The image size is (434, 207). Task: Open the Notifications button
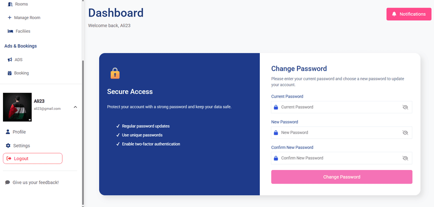coord(409,14)
